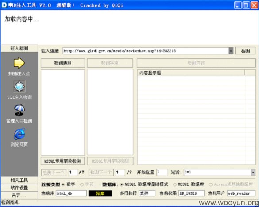The image size is (259, 207).
Task: Click MSSQL专用表段检测 button
Action: click(x=63, y=161)
